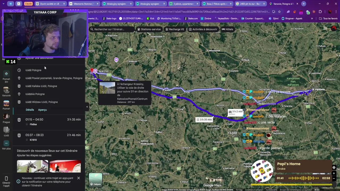Choose Łódź Kaliska station suggestion
This screenshot has height=191, width=340.
pos(49,86)
